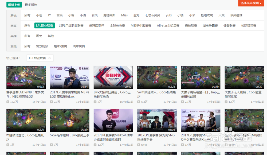Switch to the 最多播放 tab
The image size is (267, 155).
coord(31,5)
